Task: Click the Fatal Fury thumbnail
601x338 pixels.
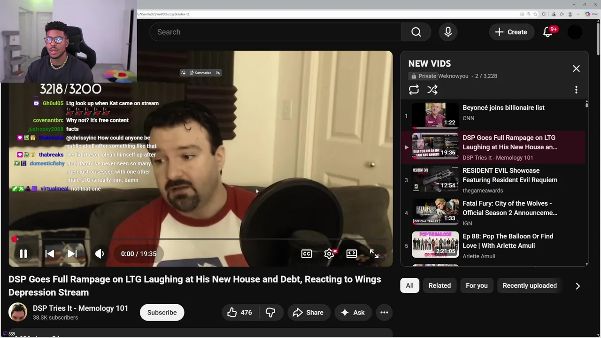Action: point(435,212)
